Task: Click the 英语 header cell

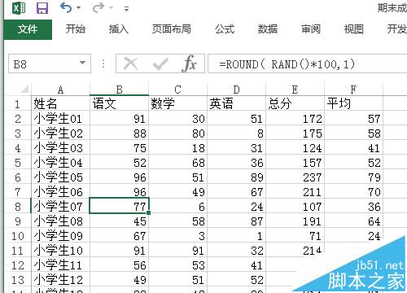Action: point(236,103)
